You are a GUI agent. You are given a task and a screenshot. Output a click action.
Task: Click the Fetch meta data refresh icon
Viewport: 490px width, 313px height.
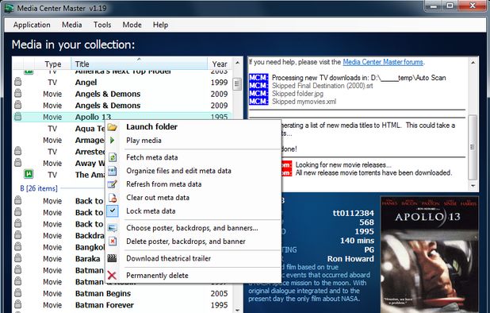click(x=113, y=157)
